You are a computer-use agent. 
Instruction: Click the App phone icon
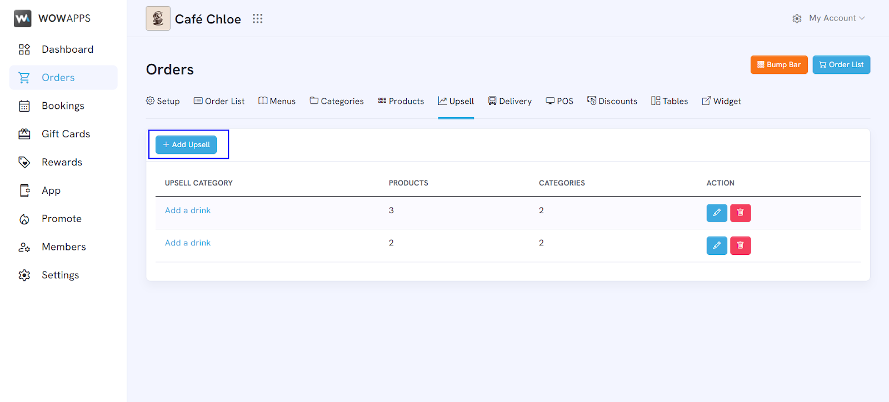pos(24,190)
